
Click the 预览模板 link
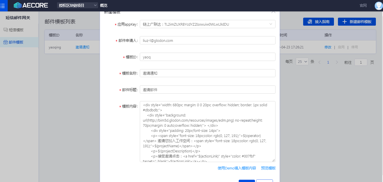[x=268, y=168]
